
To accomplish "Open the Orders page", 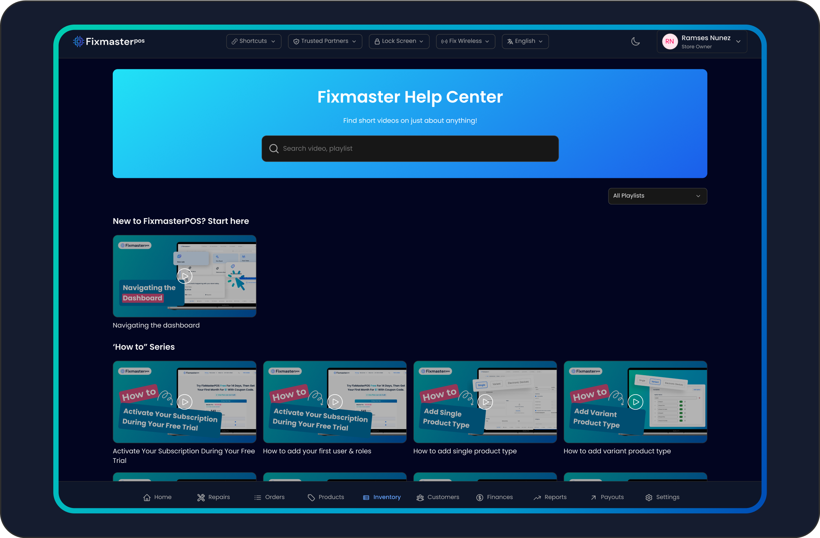I will click(269, 497).
